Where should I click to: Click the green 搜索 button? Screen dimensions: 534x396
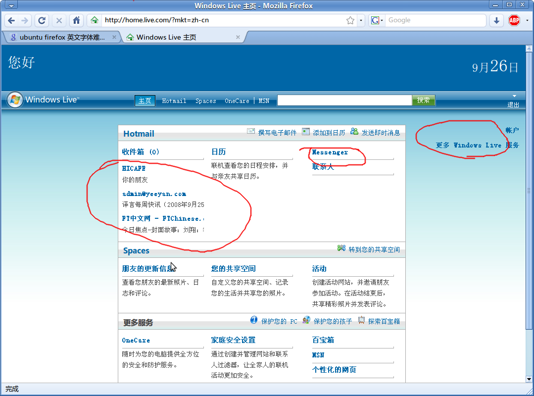tap(423, 100)
